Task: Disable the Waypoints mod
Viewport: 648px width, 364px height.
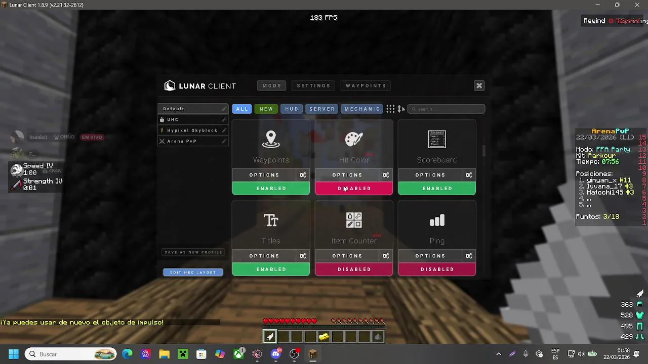Action: click(271, 189)
